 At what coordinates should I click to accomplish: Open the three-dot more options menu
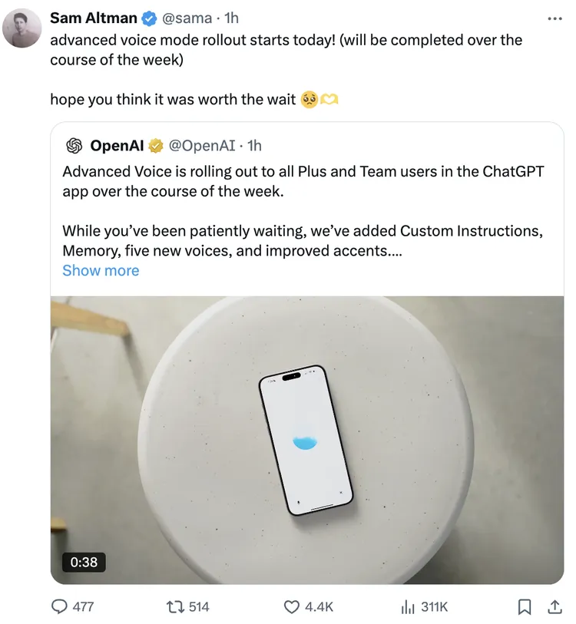pyautogui.click(x=554, y=18)
